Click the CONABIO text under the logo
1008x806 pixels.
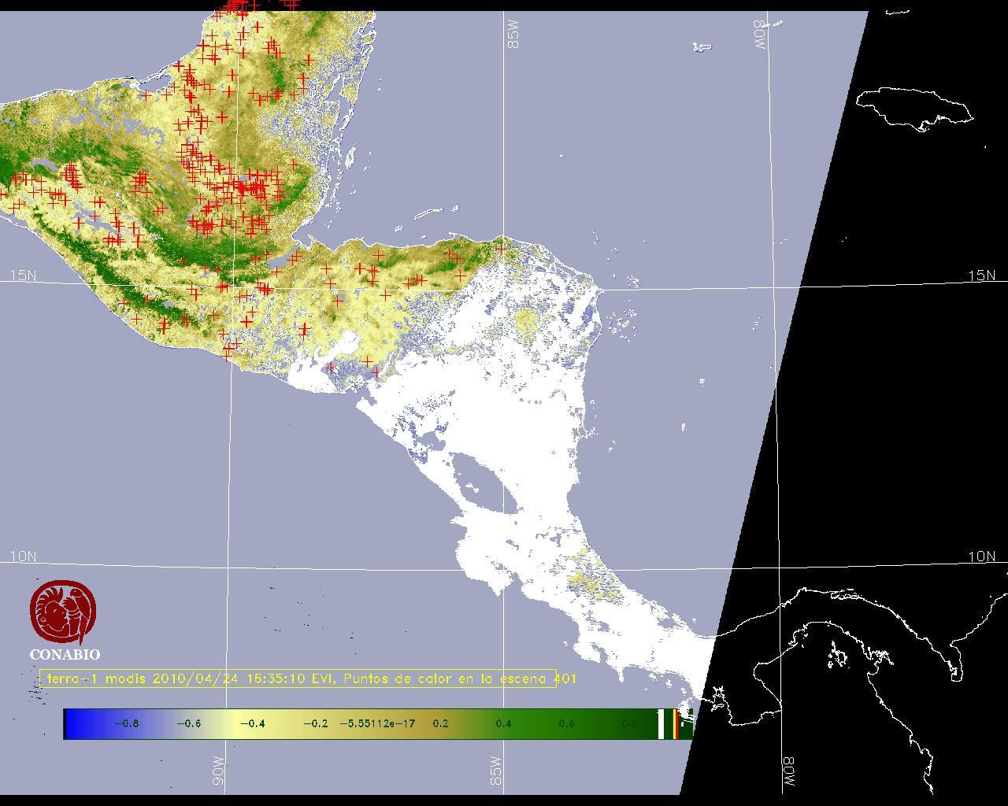pos(65,655)
